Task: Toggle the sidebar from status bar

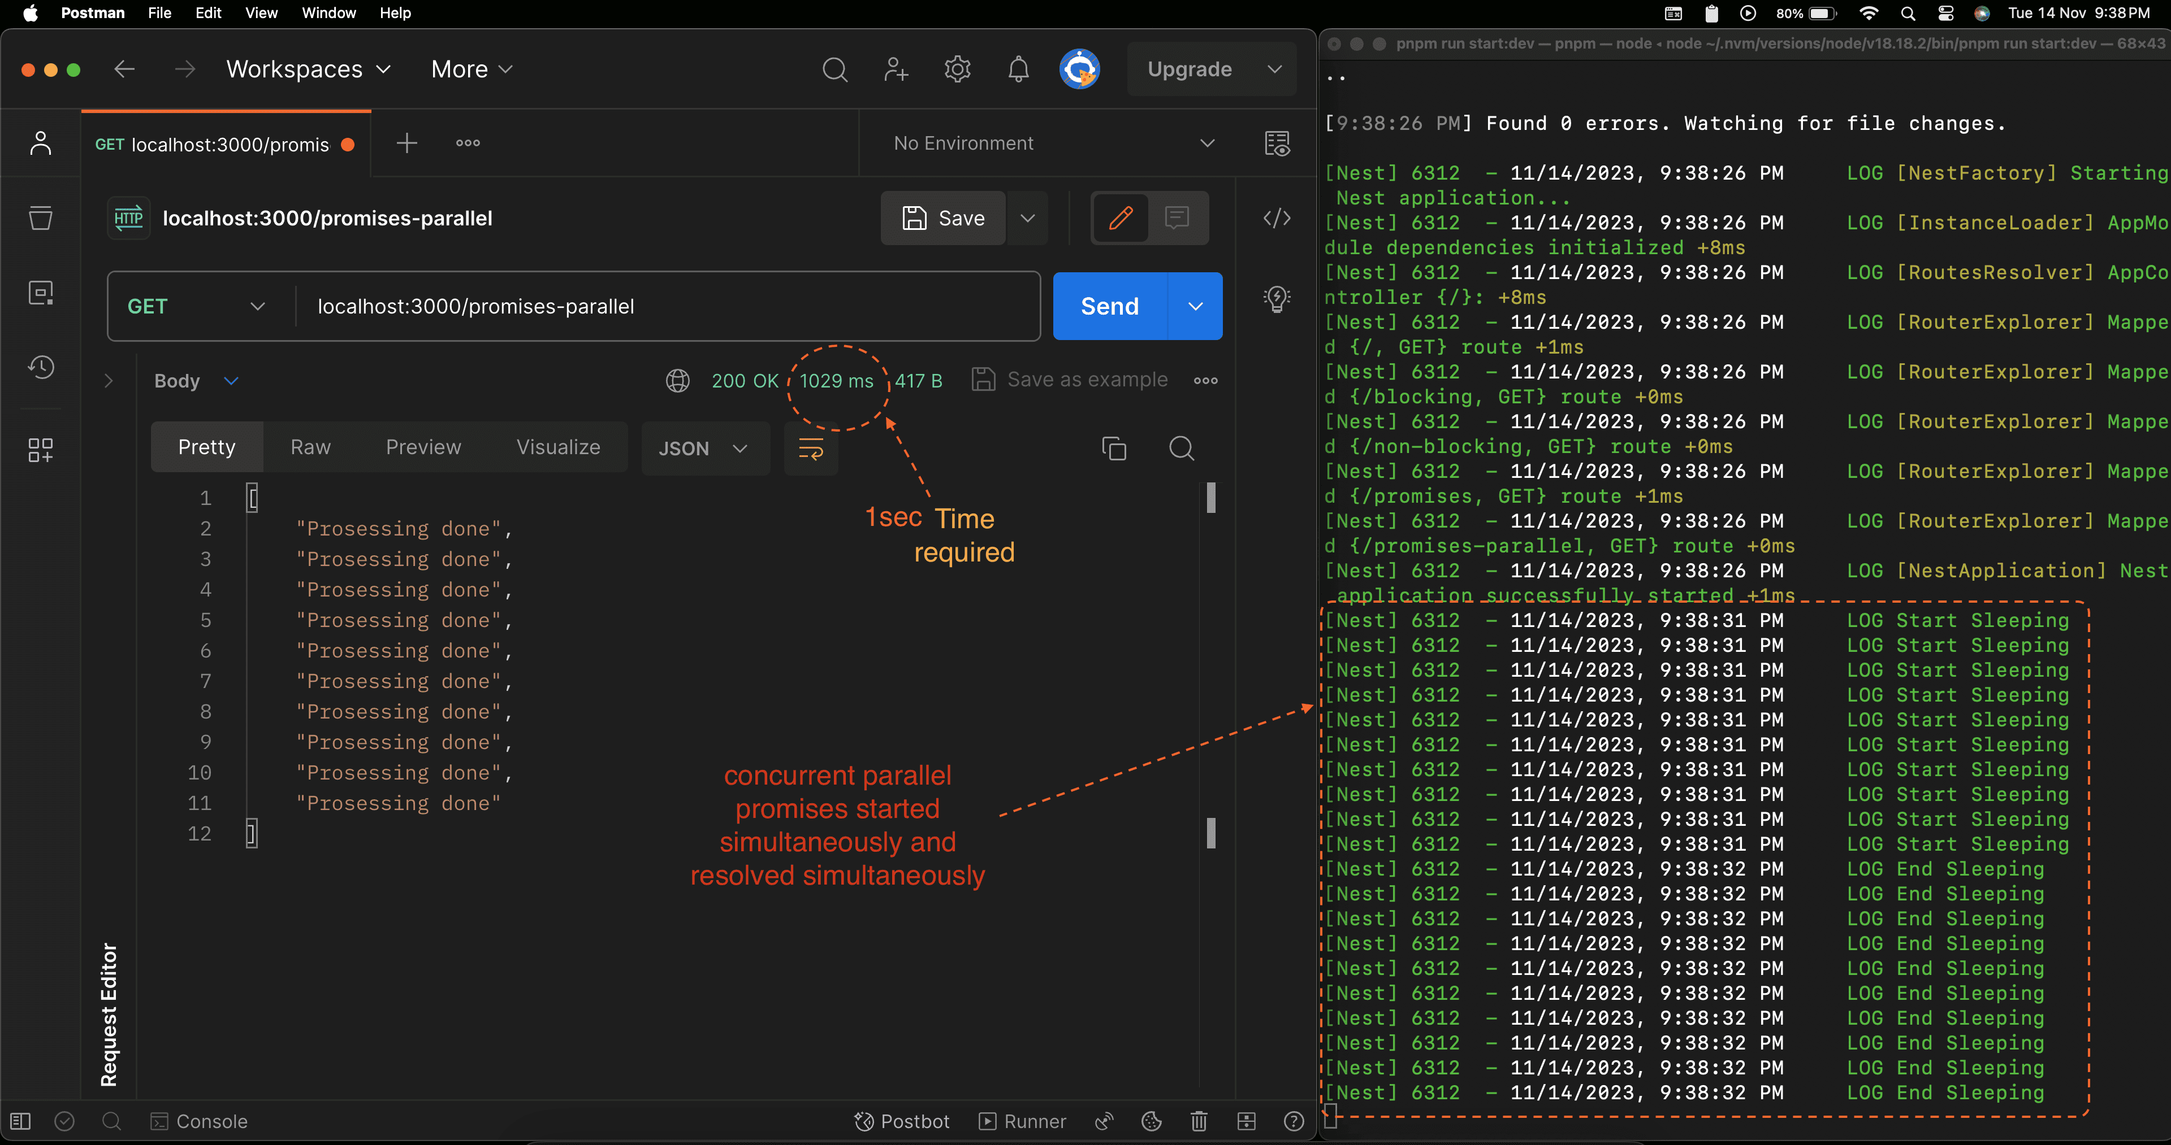Action: tap(20, 1121)
